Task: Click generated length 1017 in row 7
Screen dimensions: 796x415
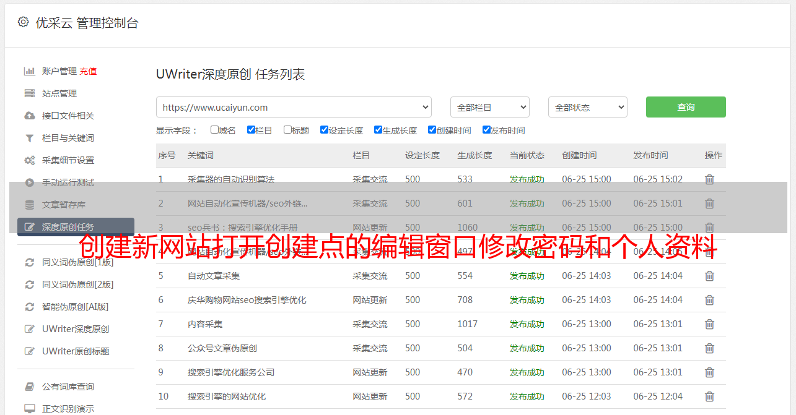Action: 468,324
